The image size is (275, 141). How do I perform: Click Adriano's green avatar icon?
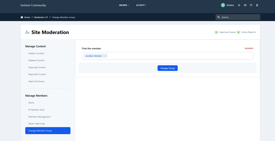pyautogui.click(x=223, y=5)
